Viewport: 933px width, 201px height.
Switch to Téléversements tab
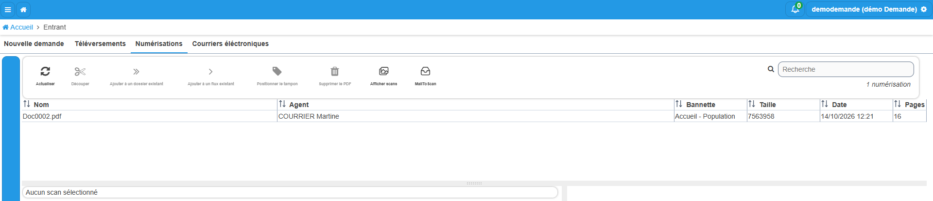pyautogui.click(x=100, y=44)
